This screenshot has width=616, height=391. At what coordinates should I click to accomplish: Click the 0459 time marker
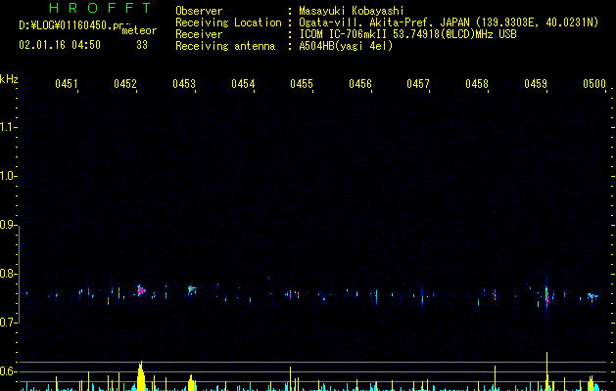click(x=536, y=83)
